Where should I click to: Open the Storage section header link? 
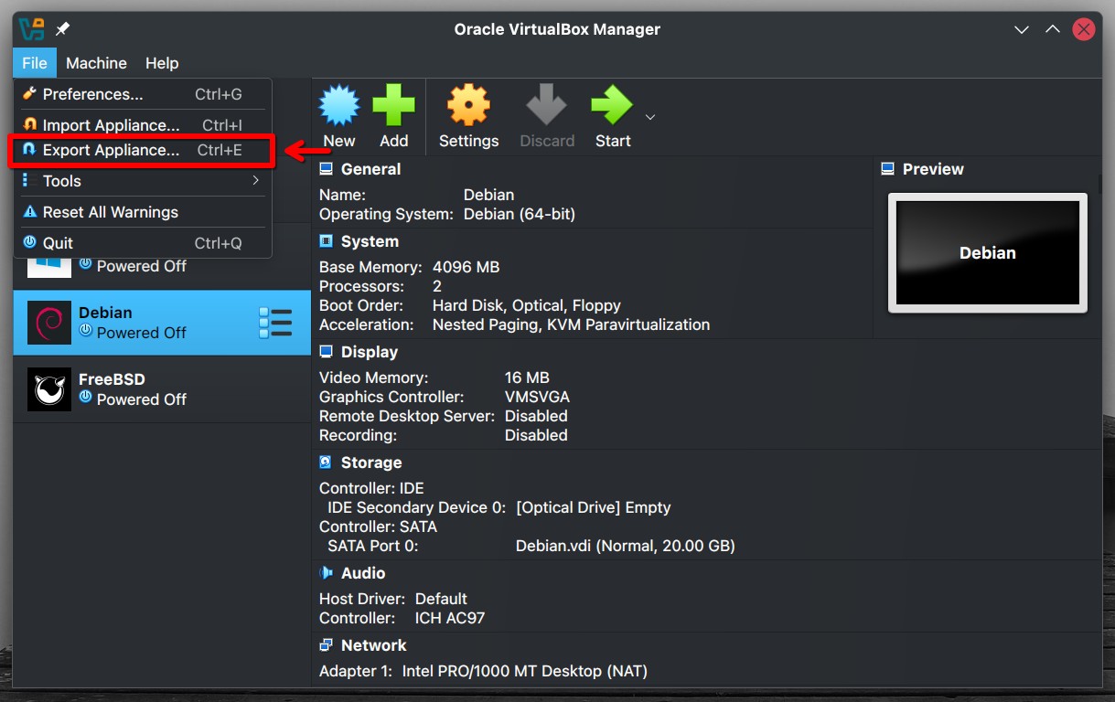coord(371,463)
